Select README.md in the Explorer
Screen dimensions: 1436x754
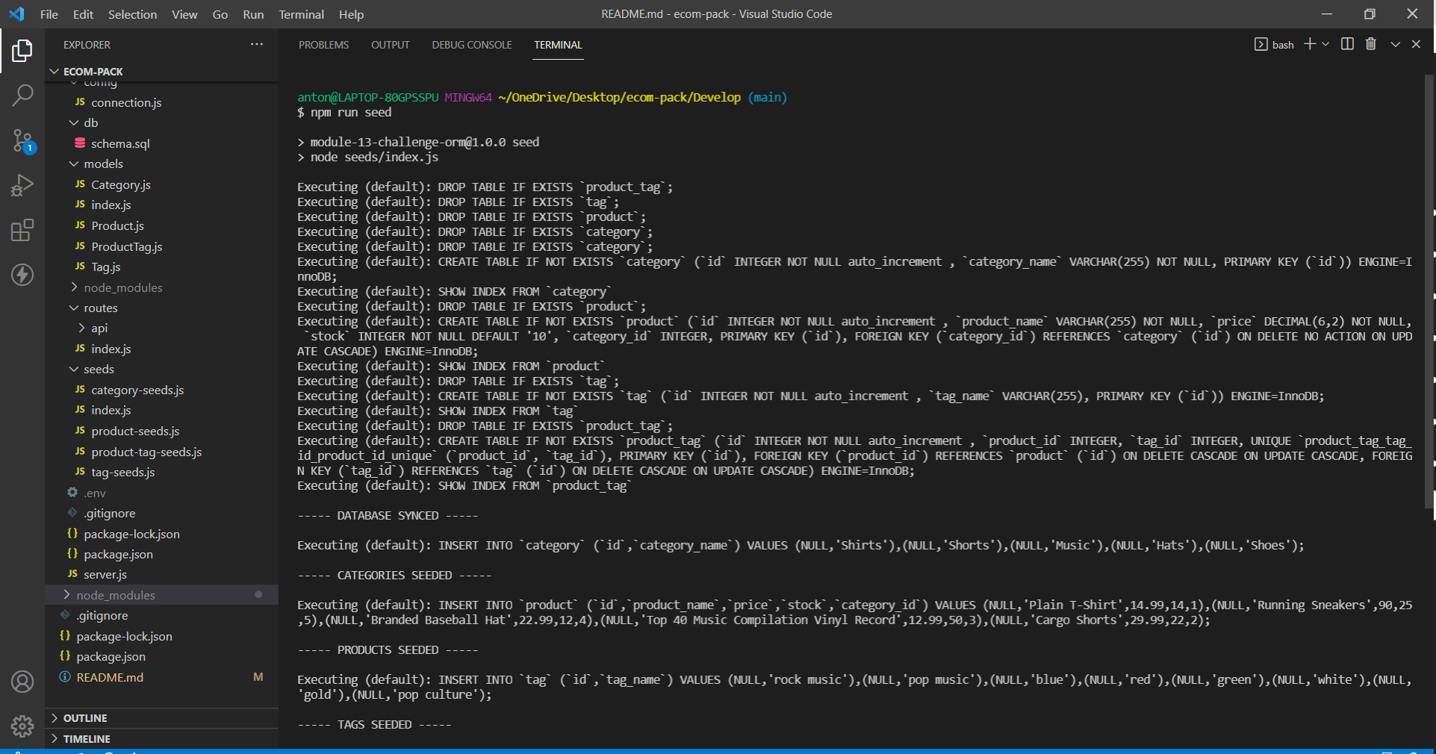coord(110,677)
